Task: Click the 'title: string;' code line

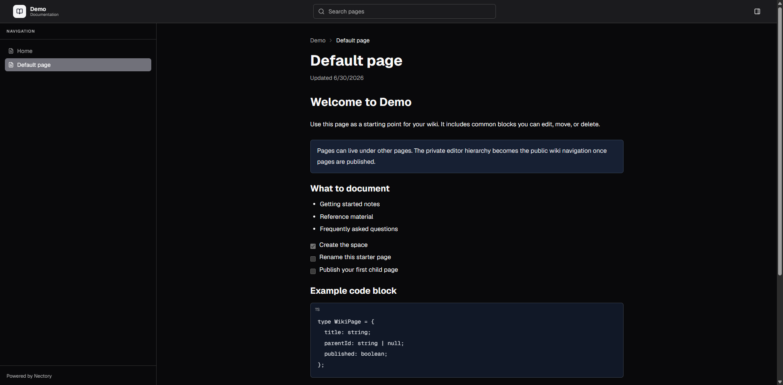Action: point(347,332)
